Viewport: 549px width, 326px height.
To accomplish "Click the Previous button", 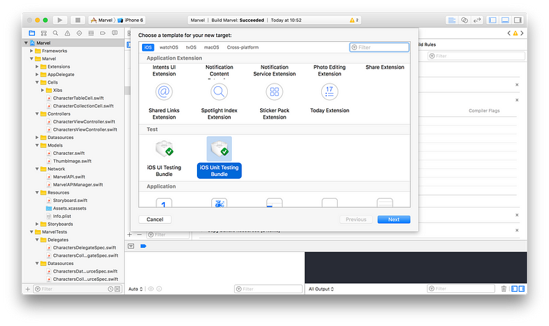I will pyautogui.click(x=355, y=219).
